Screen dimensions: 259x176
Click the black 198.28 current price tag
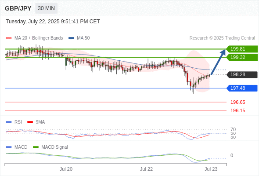(x=241, y=75)
